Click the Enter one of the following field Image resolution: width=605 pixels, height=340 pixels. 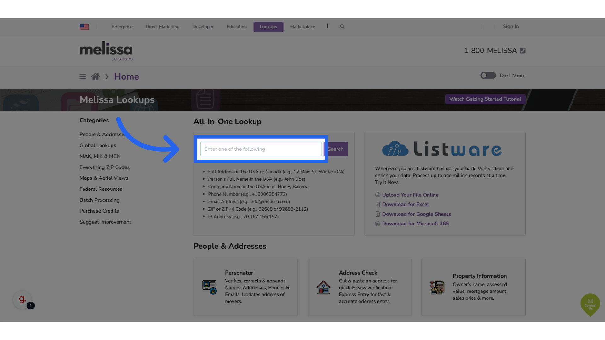(x=261, y=149)
